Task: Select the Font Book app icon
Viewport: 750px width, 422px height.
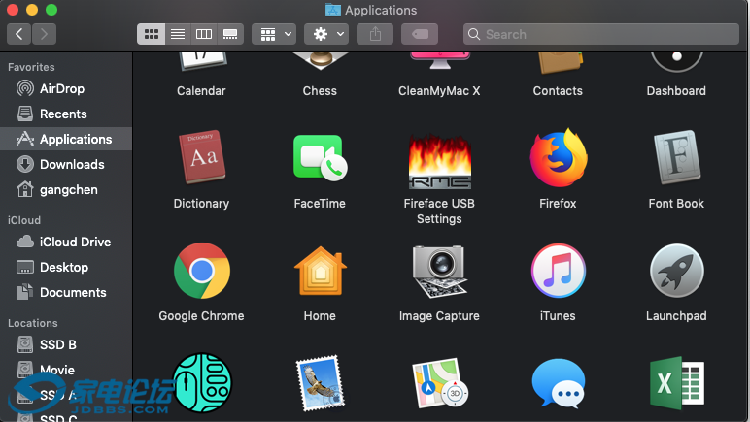Action: (x=677, y=157)
